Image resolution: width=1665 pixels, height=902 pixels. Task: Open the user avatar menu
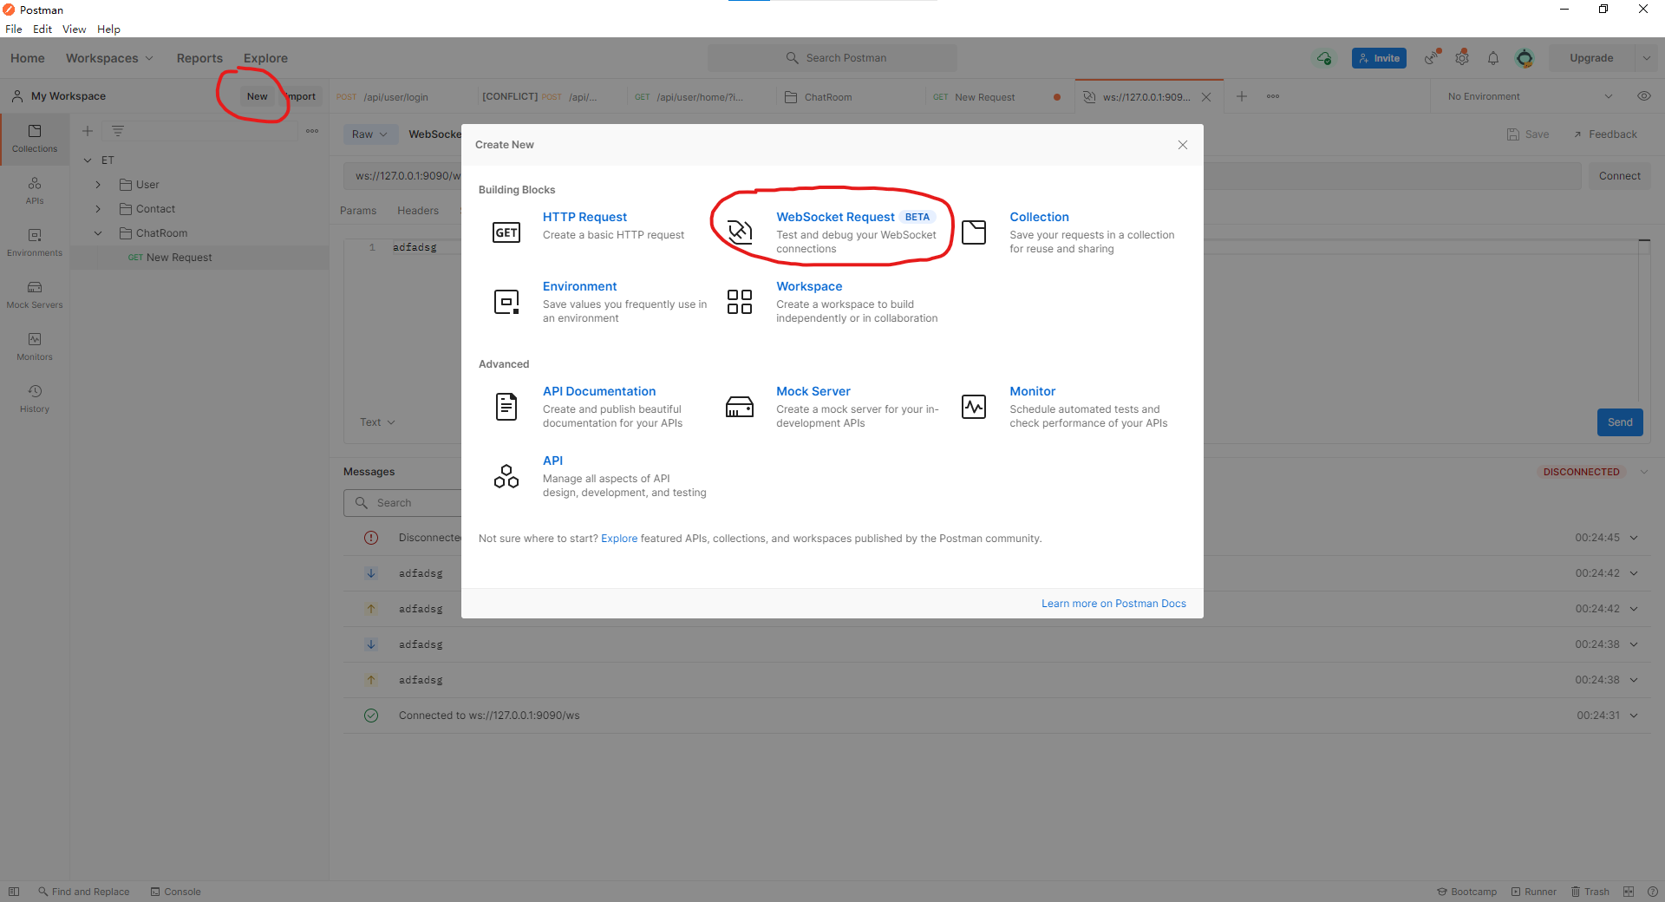point(1525,58)
